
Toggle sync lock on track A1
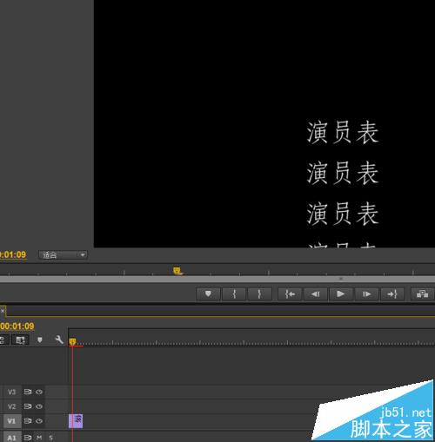[28, 438]
